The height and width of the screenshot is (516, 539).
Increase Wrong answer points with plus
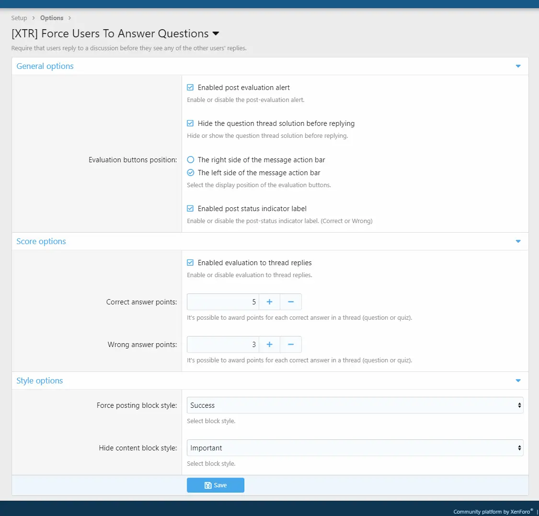pos(269,344)
